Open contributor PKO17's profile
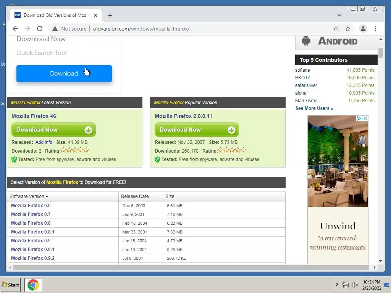This screenshot has width=391, height=293. tap(302, 78)
